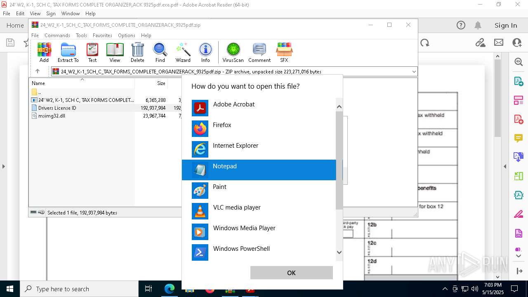Image resolution: width=528 pixels, height=297 pixels.
Task: Choose Windows PowerShell option
Action: click(259, 252)
